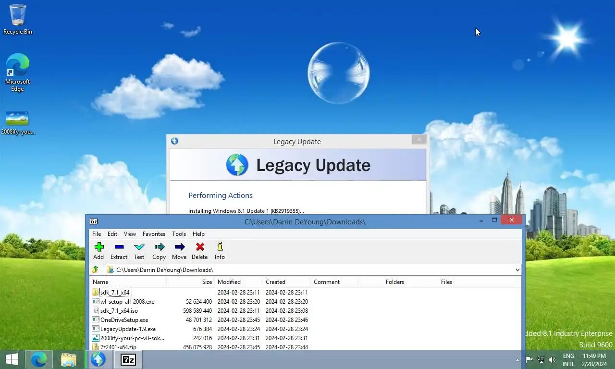
Task: Open the Info toolbar icon
Action: (220, 251)
